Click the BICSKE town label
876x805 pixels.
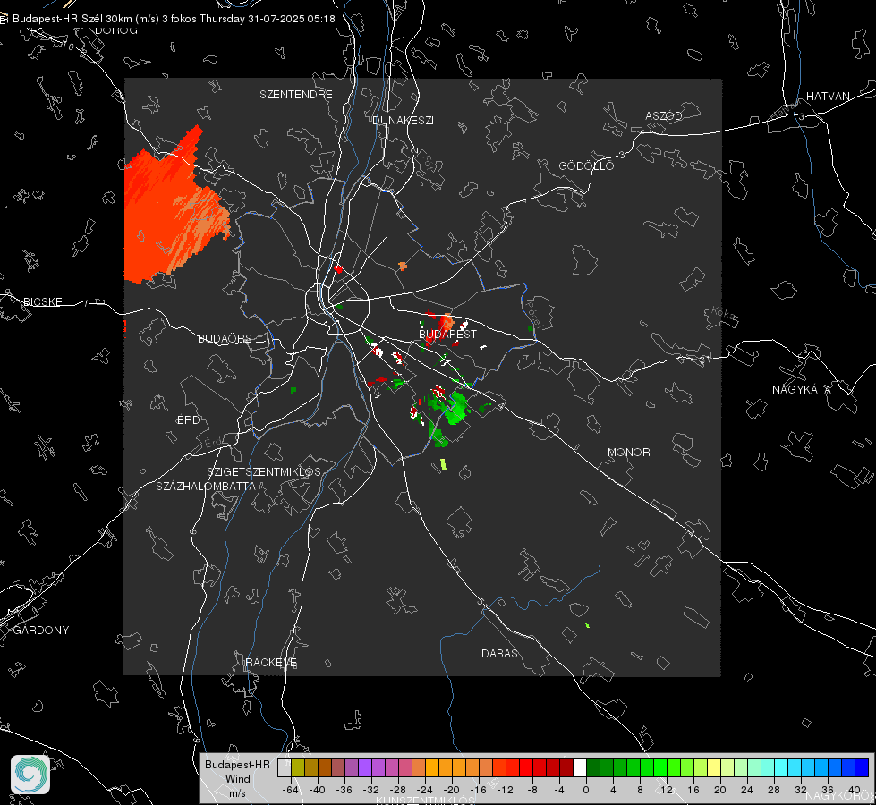click(42, 302)
